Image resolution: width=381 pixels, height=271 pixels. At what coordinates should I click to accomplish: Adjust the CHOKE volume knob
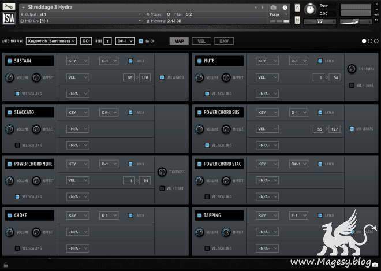pos(9,232)
